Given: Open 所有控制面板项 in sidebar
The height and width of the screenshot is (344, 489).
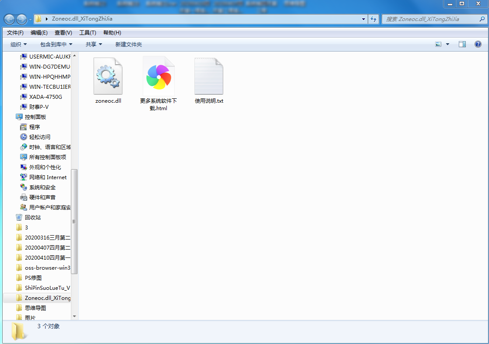Looking at the screenshot, I should click(47, 157).
